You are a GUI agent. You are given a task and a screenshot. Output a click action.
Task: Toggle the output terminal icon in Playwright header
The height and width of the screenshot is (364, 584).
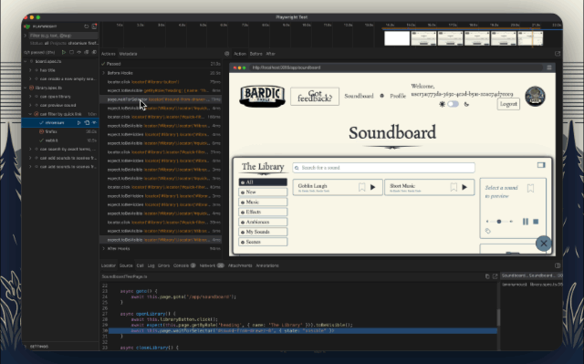(x=94, y=26)
